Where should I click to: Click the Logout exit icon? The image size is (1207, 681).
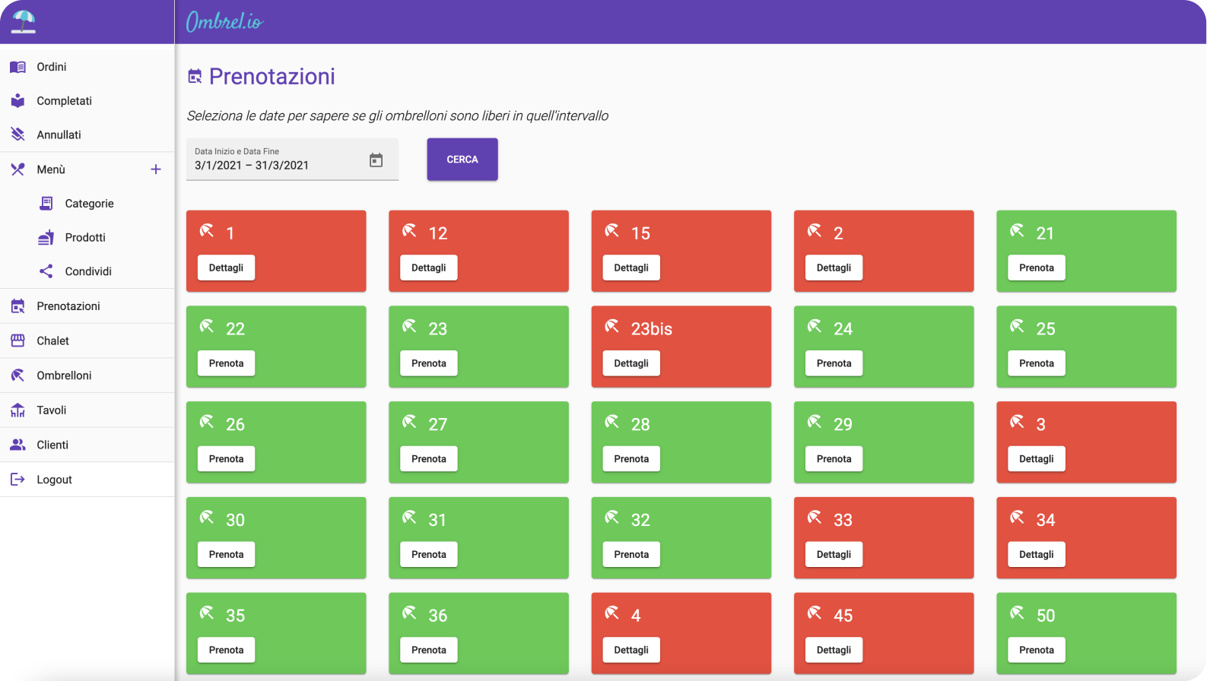tap(17, 480)
